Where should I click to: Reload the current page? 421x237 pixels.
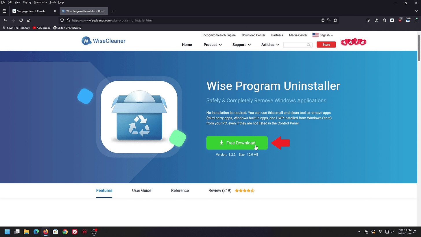pos(21,20)
